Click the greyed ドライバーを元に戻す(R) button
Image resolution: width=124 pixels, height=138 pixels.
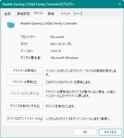25,94
